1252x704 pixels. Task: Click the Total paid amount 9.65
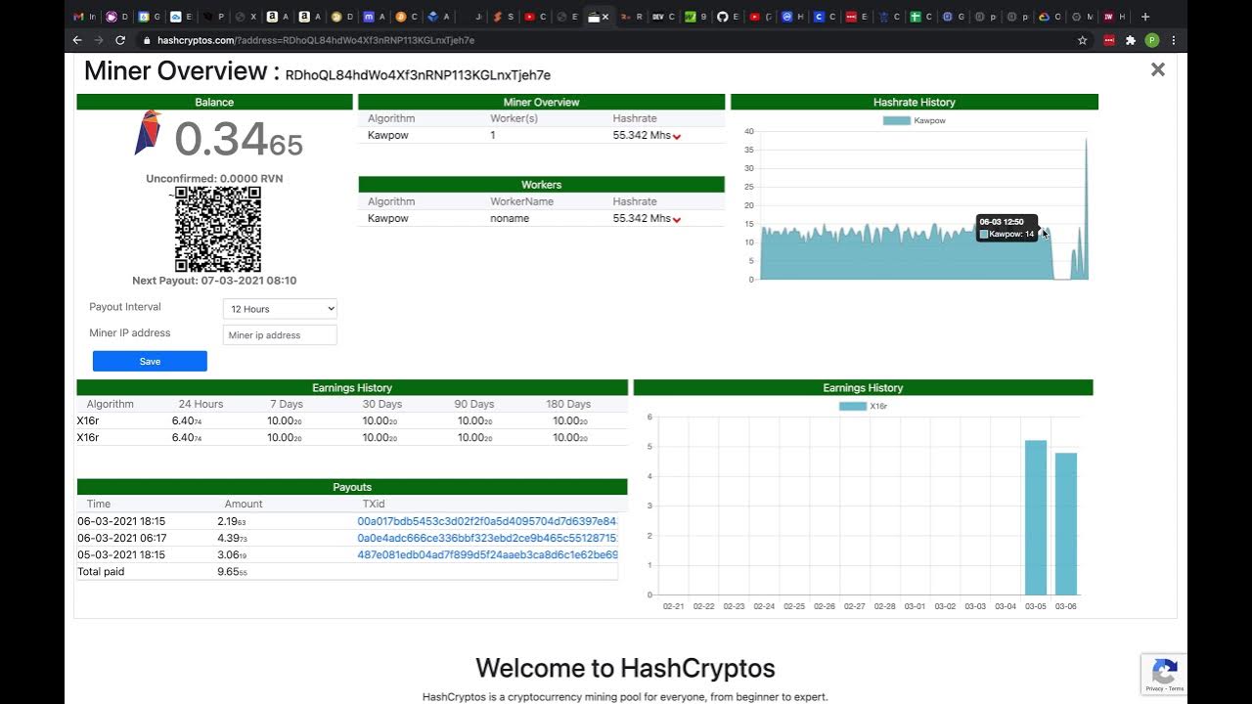pyautogui.click(x=232, y=572)
